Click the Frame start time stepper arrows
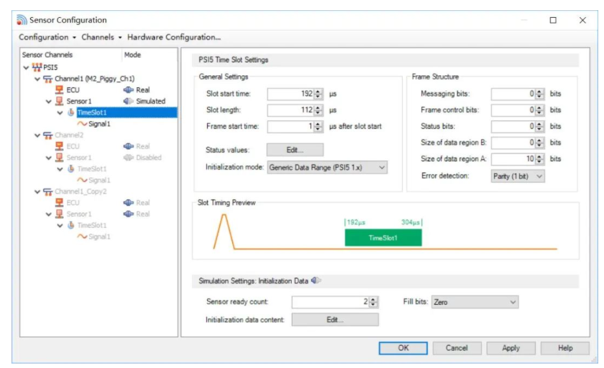This screenshot has height=368, width=604. pyautogui.click(x=318, y=126)
